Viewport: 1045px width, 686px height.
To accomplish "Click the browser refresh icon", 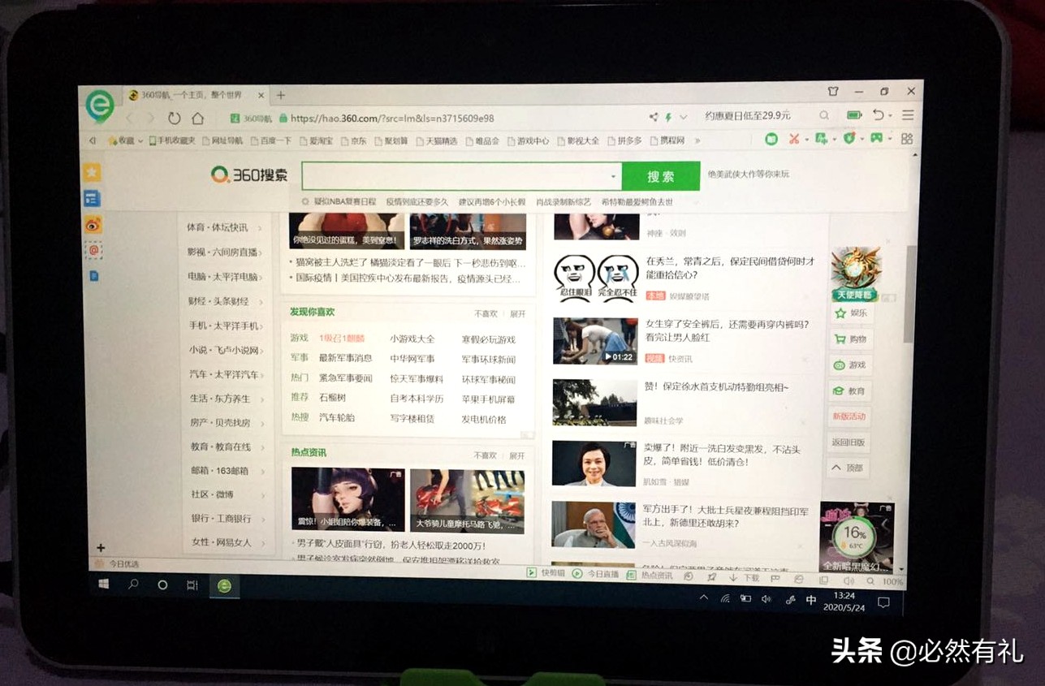I will 175,117.
